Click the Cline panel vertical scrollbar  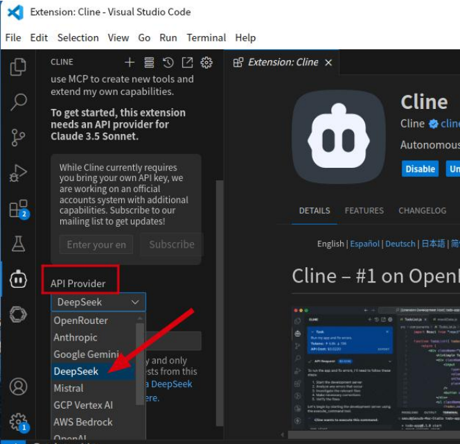220,302
